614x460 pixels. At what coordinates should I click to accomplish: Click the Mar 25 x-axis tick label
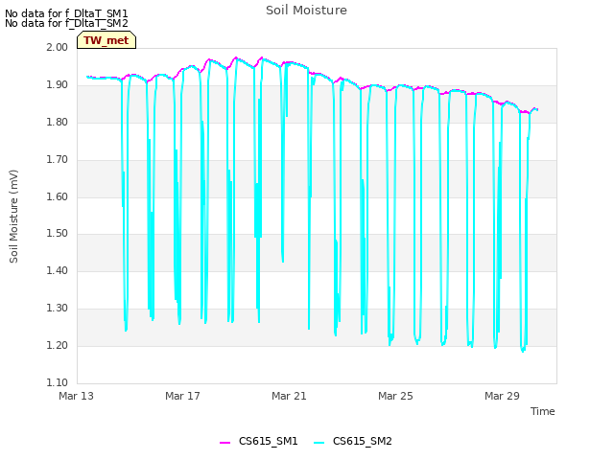coord(395,396)
